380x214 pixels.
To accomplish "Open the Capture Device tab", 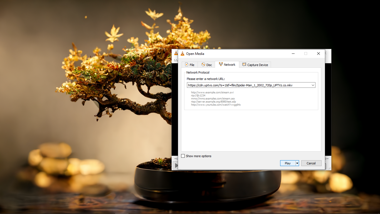I will pos(255,65).
